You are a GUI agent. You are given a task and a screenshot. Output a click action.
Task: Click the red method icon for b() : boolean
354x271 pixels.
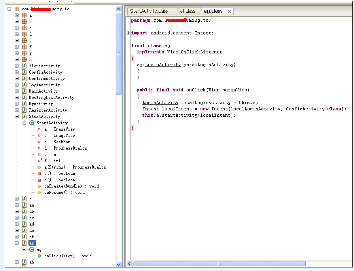[39, 174]
